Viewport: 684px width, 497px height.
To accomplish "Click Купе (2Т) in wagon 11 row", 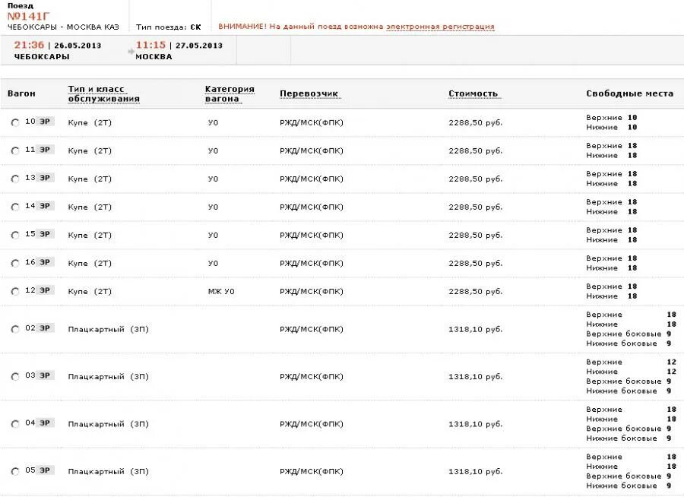I will (90, 150).
